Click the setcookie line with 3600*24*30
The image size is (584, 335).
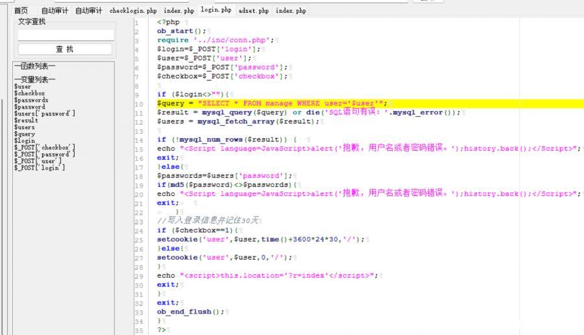coord(261,239)
